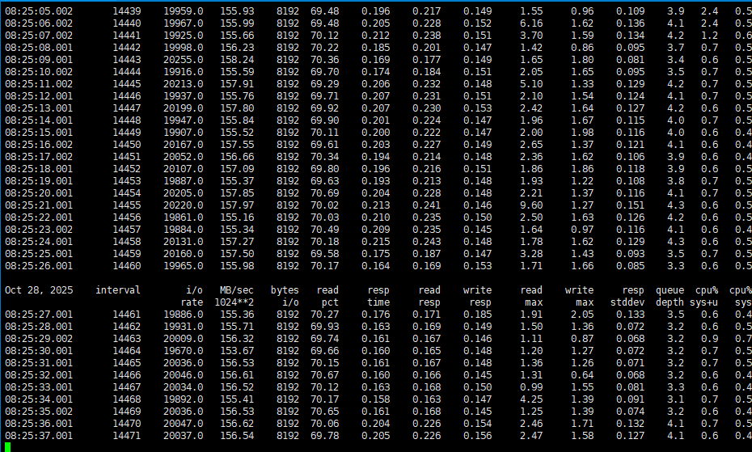Click the 'interval' column header
The height and width of the screenshot is (452, 752).
click(x=117, y=290)
